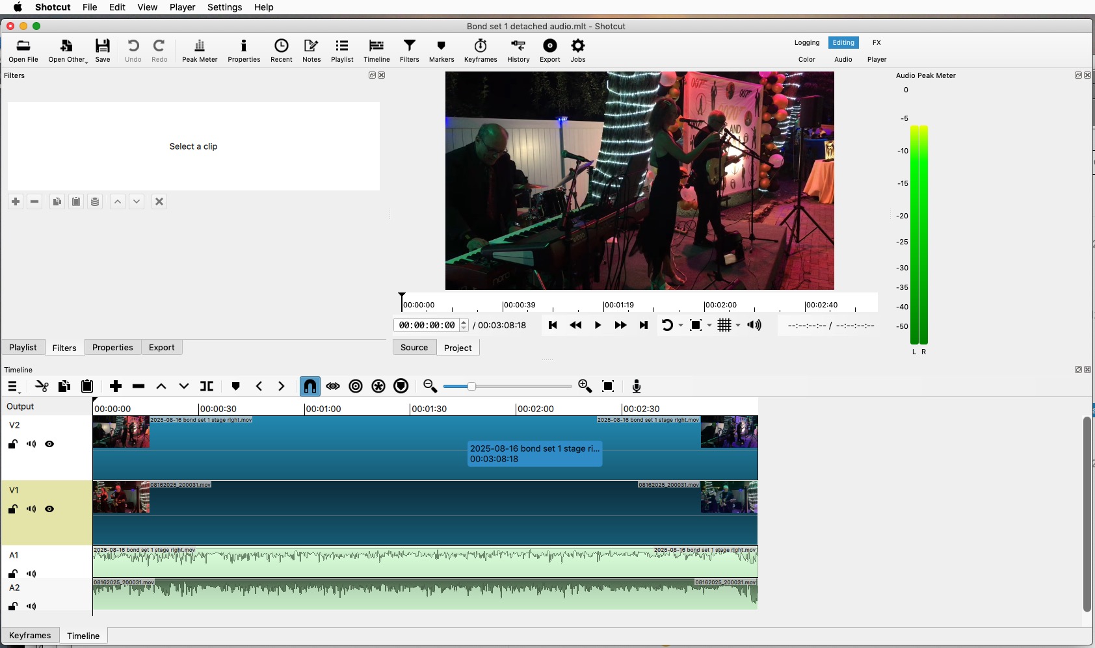Open the timeline hamburger menu
The height and width of the screenshot is (648, 1095).
(14, 387)
